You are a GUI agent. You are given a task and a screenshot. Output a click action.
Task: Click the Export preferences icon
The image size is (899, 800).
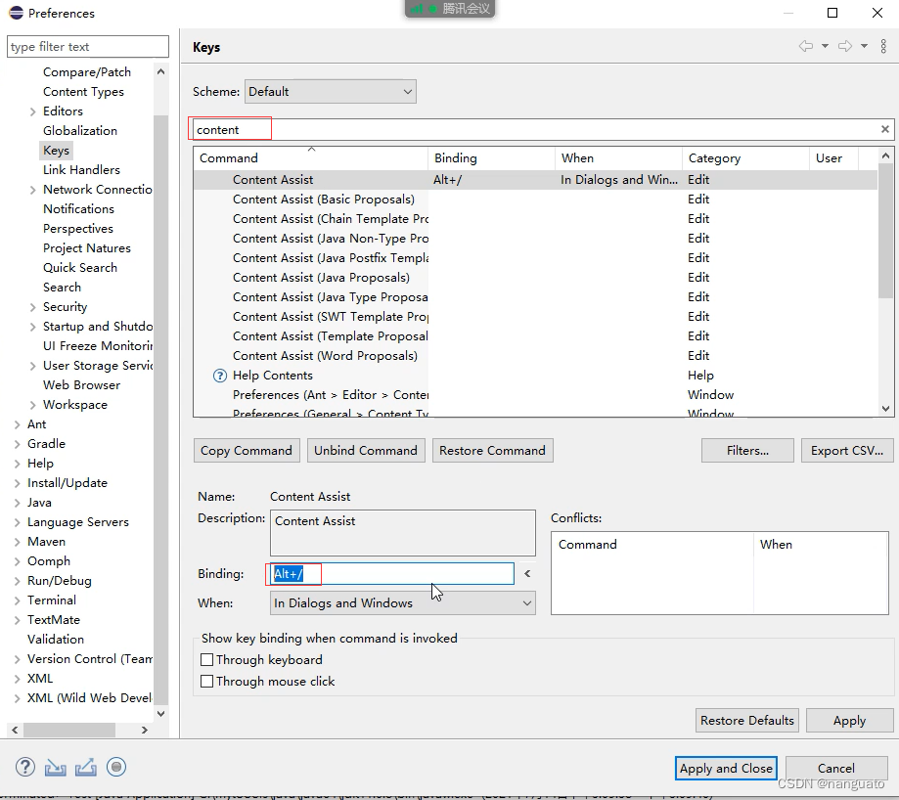[x=85, y=767]
